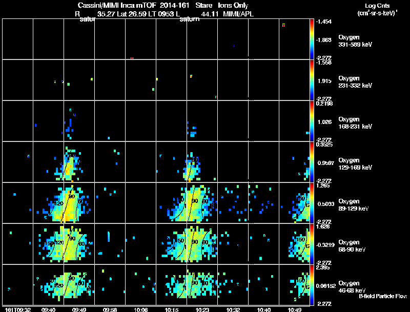The width and height of the screenshot is (410, 312).
Task: Click the 'B-field Particle Flow' caption
Action: [383, 296]
